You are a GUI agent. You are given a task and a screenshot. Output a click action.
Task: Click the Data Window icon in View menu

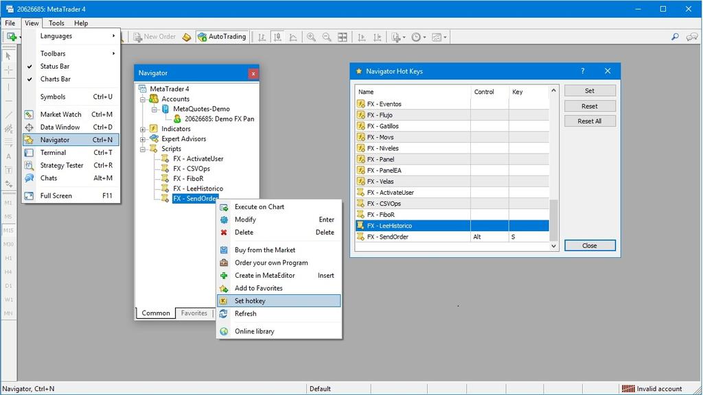pos(29,127)
